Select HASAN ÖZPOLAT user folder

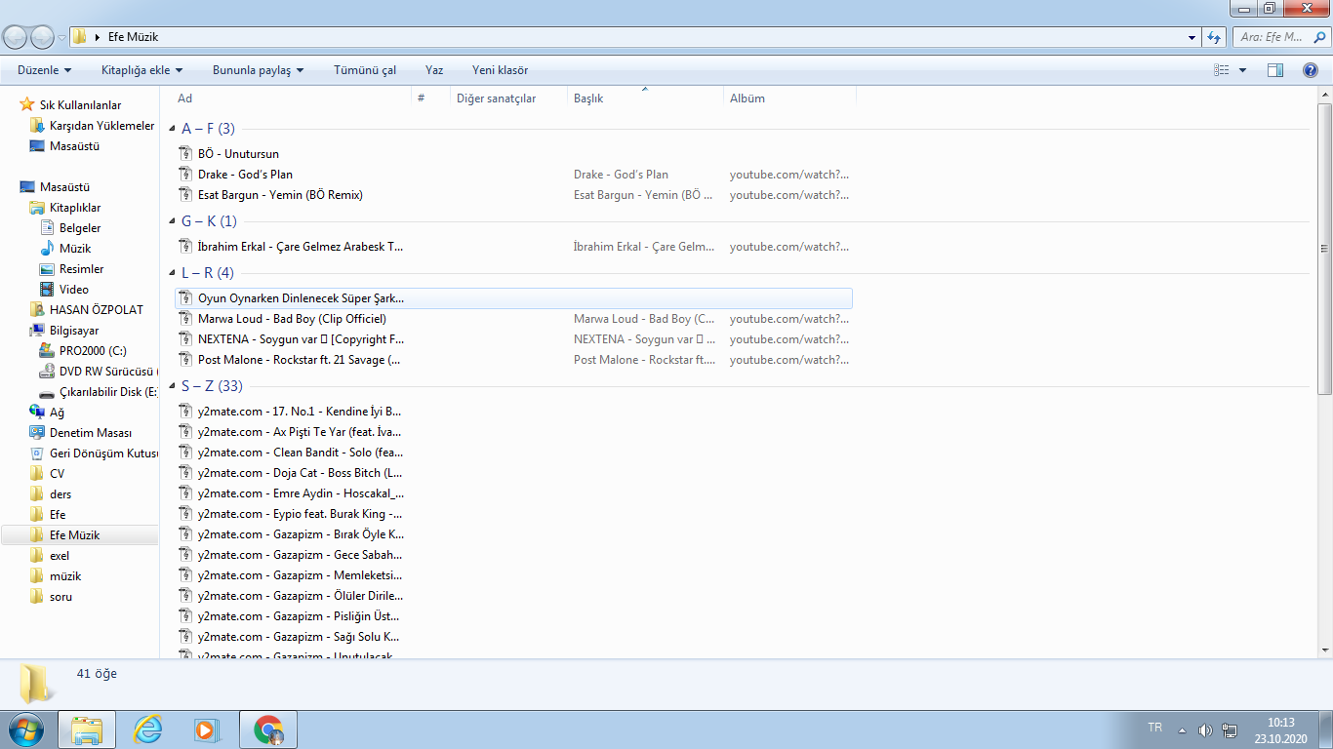point(97,309)
